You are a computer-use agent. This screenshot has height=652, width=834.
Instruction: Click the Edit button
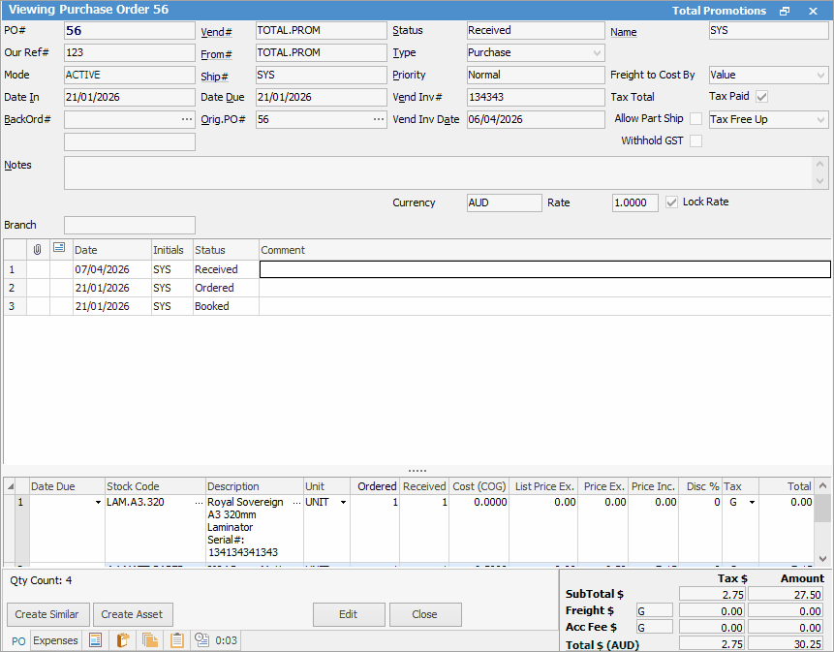tap(349, 614)
